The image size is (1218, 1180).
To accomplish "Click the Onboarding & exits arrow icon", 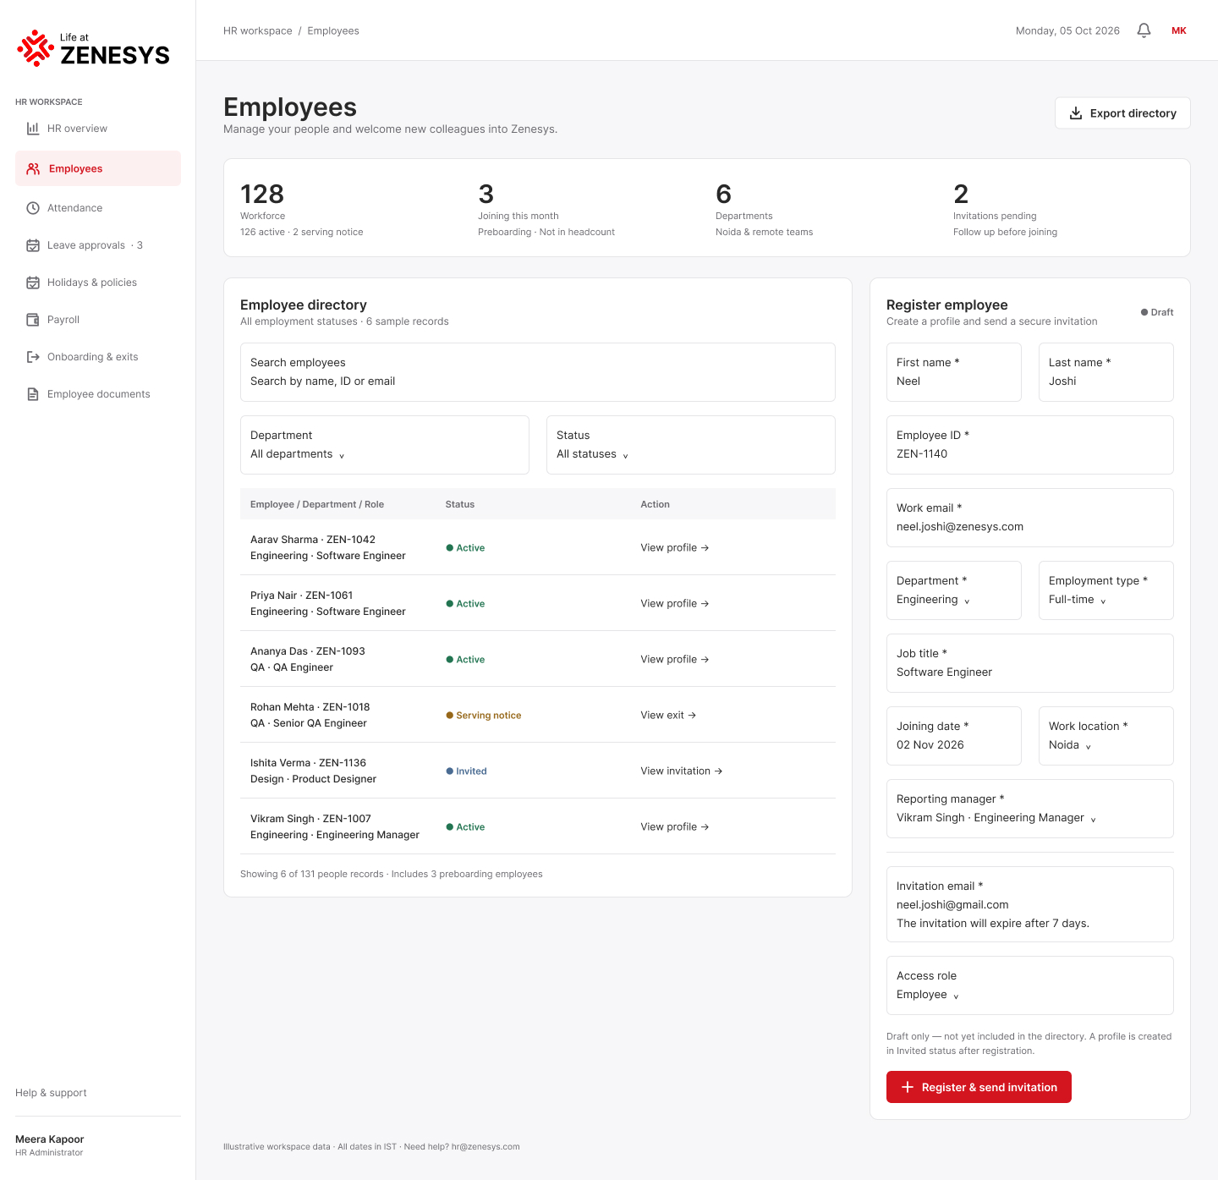I will tap(33, 357).
